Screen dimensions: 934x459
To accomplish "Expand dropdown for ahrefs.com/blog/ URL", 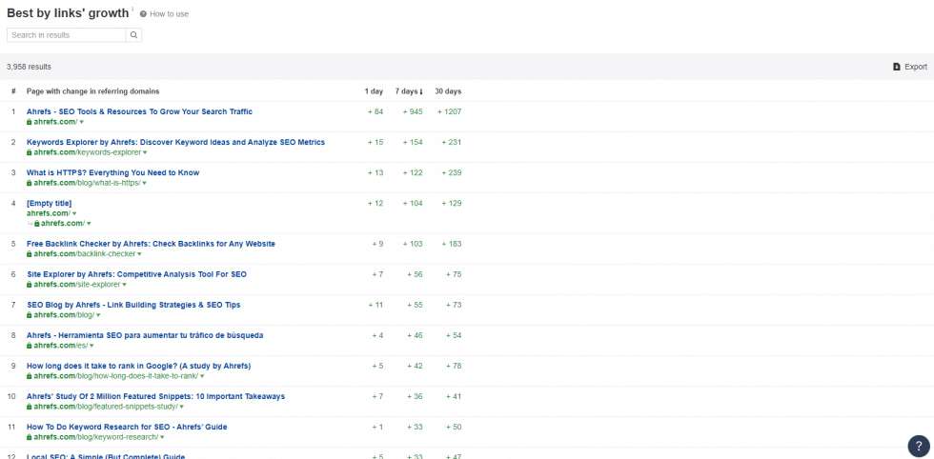I will tap(98, 315).
